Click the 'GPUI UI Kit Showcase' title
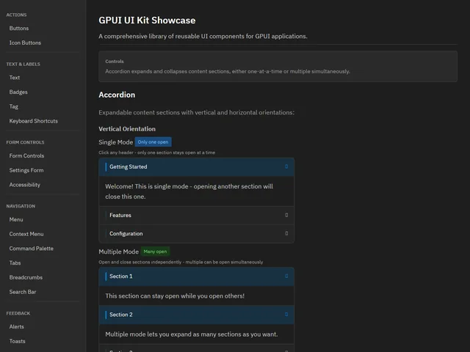Image resolution: width=470 pixels, height=352 pixels. click(147, 21)
